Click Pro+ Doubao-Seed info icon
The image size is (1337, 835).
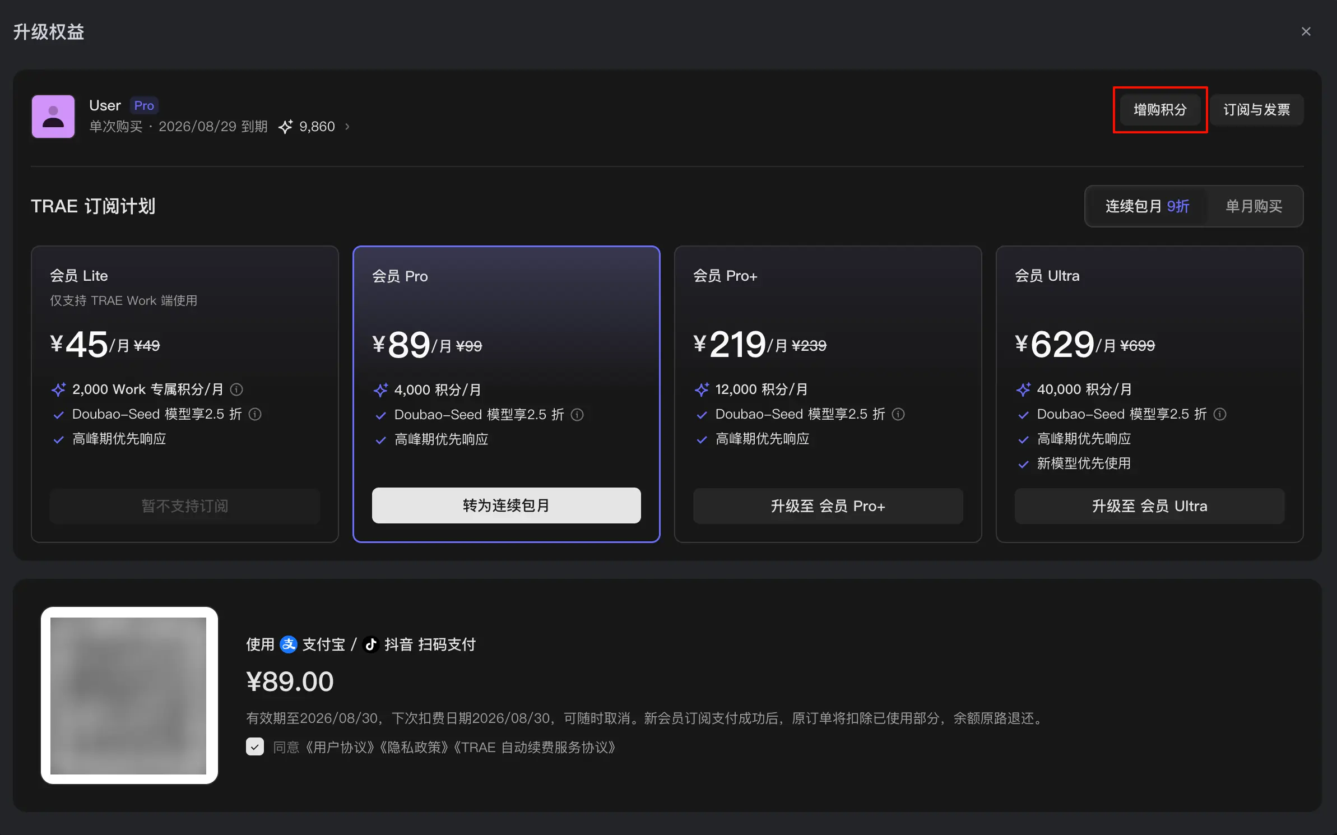pos(898,414)
